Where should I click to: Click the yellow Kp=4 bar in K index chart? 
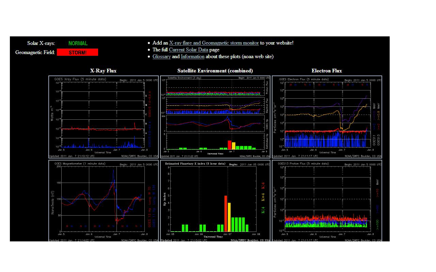pyautogui.click(x=229, y=217)
